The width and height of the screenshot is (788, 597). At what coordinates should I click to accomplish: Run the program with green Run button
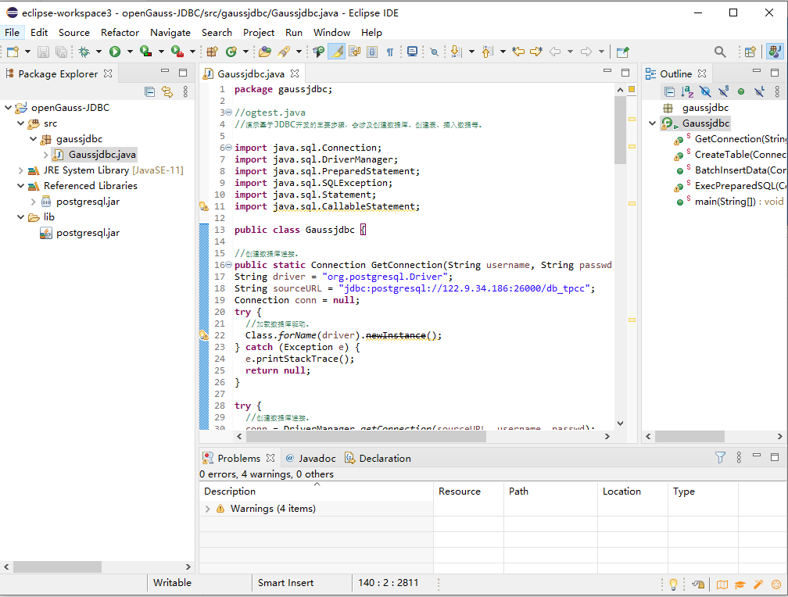coord(115,52)
